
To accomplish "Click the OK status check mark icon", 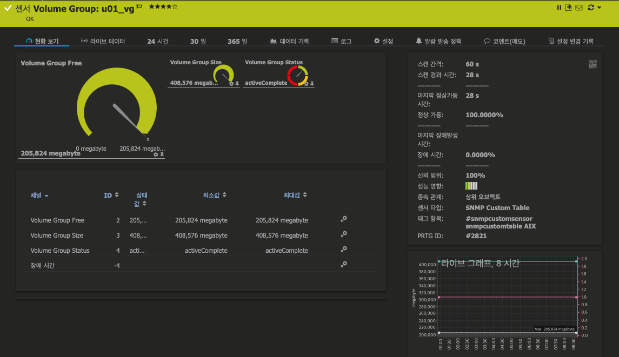I will click(x=8, y=8).
